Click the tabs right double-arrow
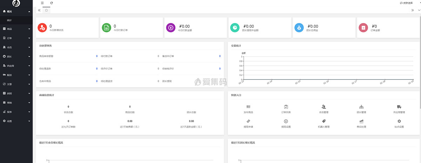This screenshot has width=421, height=163. 413,10
